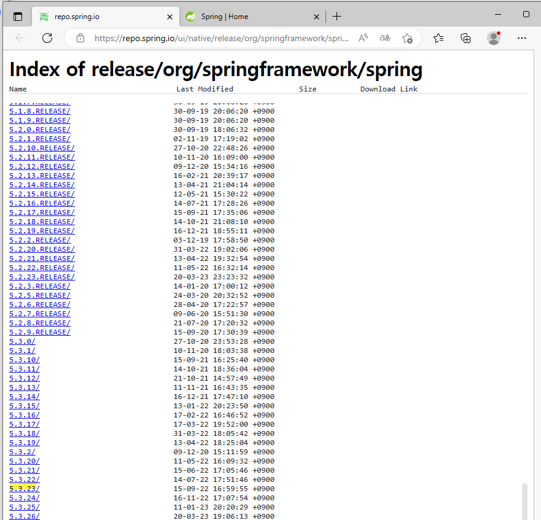
Task: Follow the 5.2.16.RELEASE/ link
Action: pos(42,203)
